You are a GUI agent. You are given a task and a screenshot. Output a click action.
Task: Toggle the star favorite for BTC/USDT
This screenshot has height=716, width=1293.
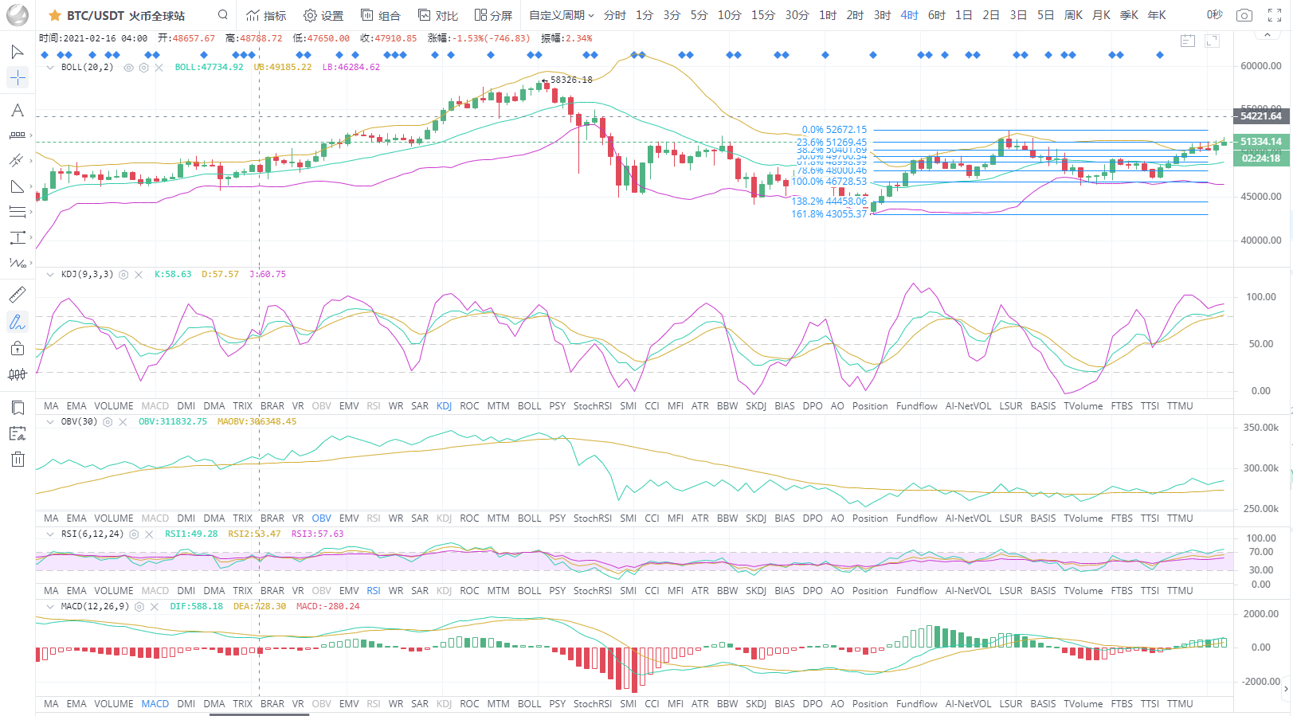pyautogui.click(x=55, y=16)
